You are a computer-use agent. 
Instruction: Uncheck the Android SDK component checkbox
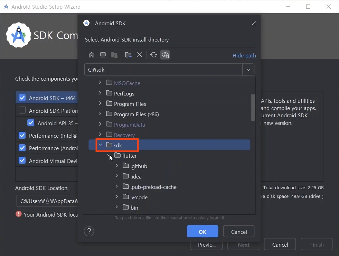click(x=22, y=98)
